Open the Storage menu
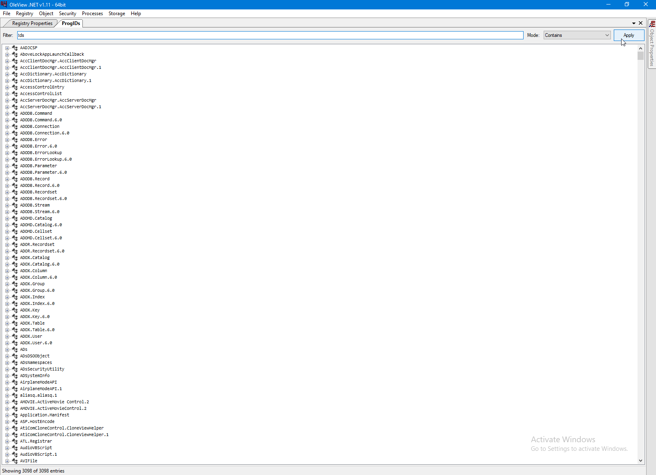Screen dimensions: 656x475 coord(117,14)
